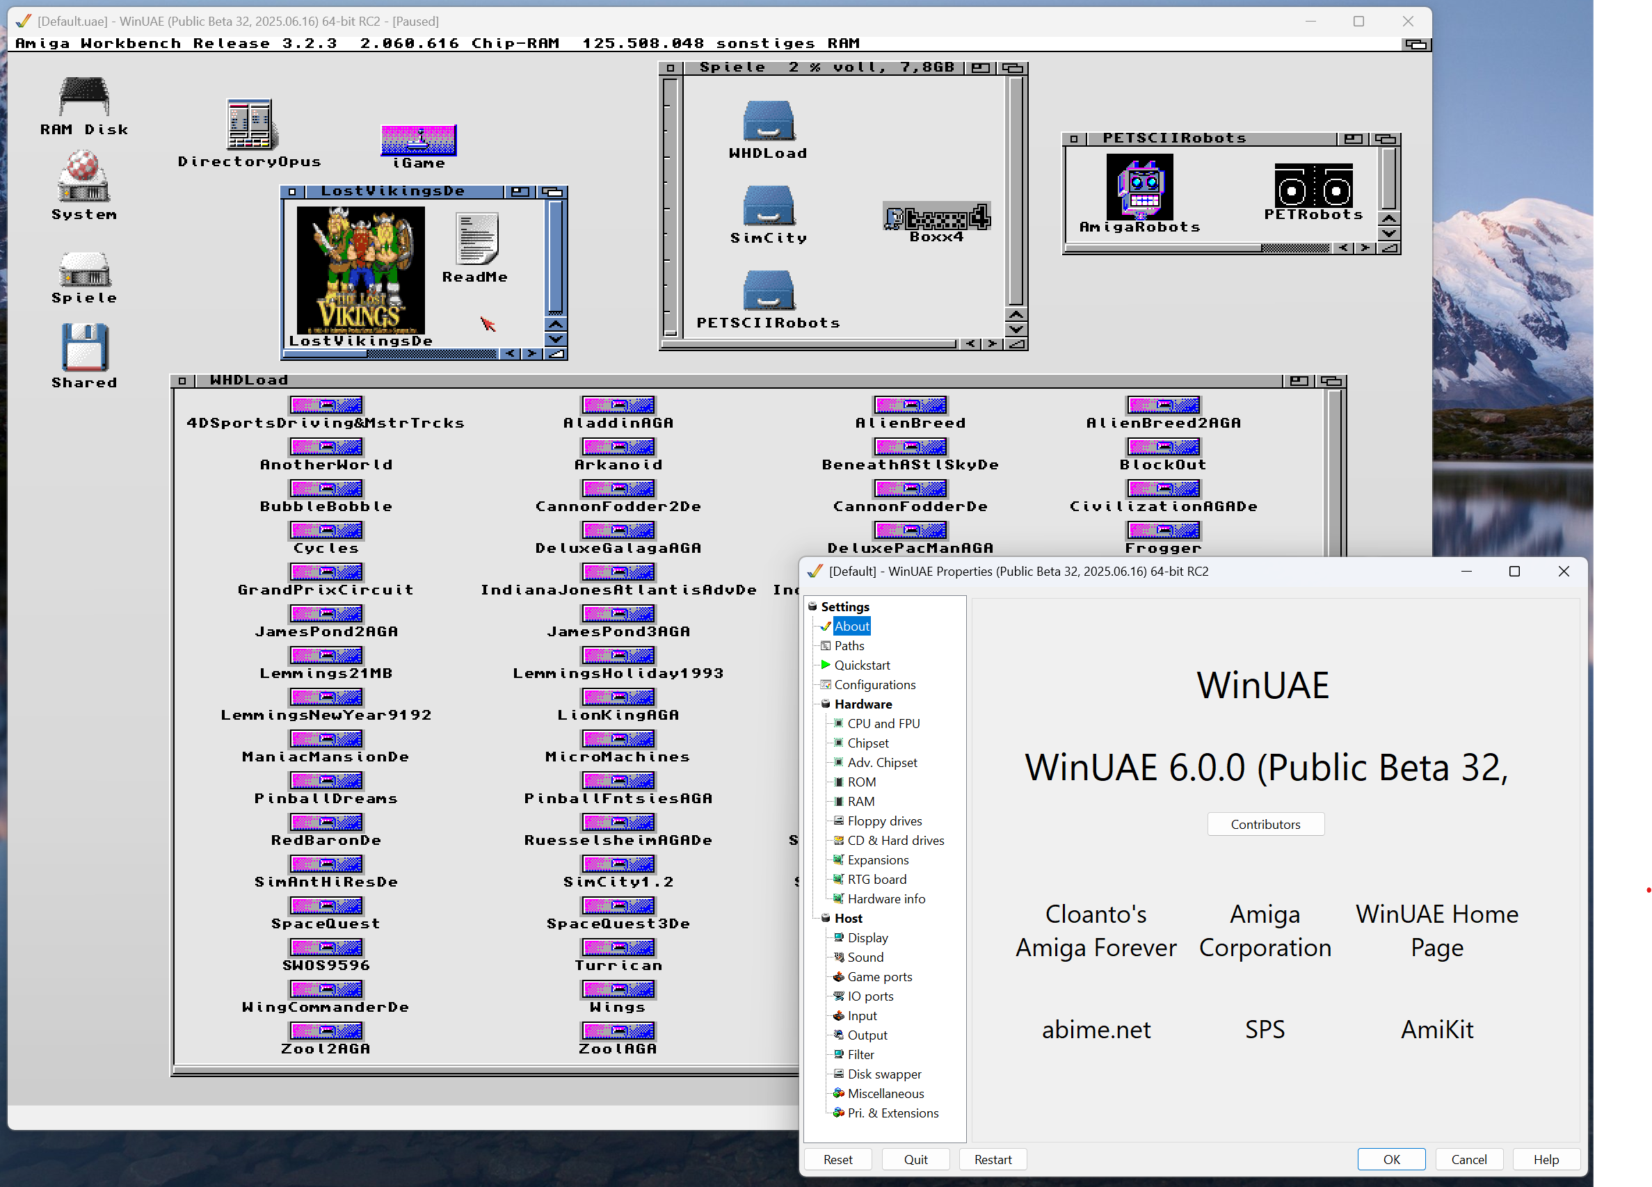1652x1187 pixels.
Task: Click depth gadget of WHDLoad window
Action: [1331, 380]
